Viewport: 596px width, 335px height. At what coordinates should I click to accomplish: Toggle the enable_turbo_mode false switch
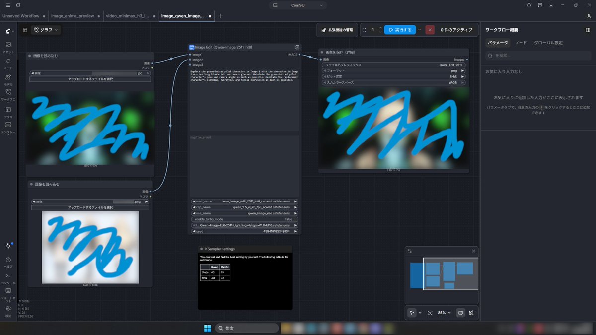pos(245,219)
